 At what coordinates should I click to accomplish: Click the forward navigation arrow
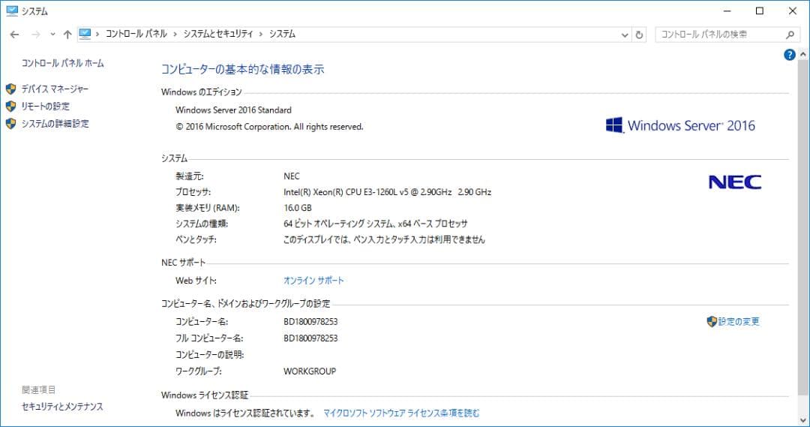(x=36, y=35)
